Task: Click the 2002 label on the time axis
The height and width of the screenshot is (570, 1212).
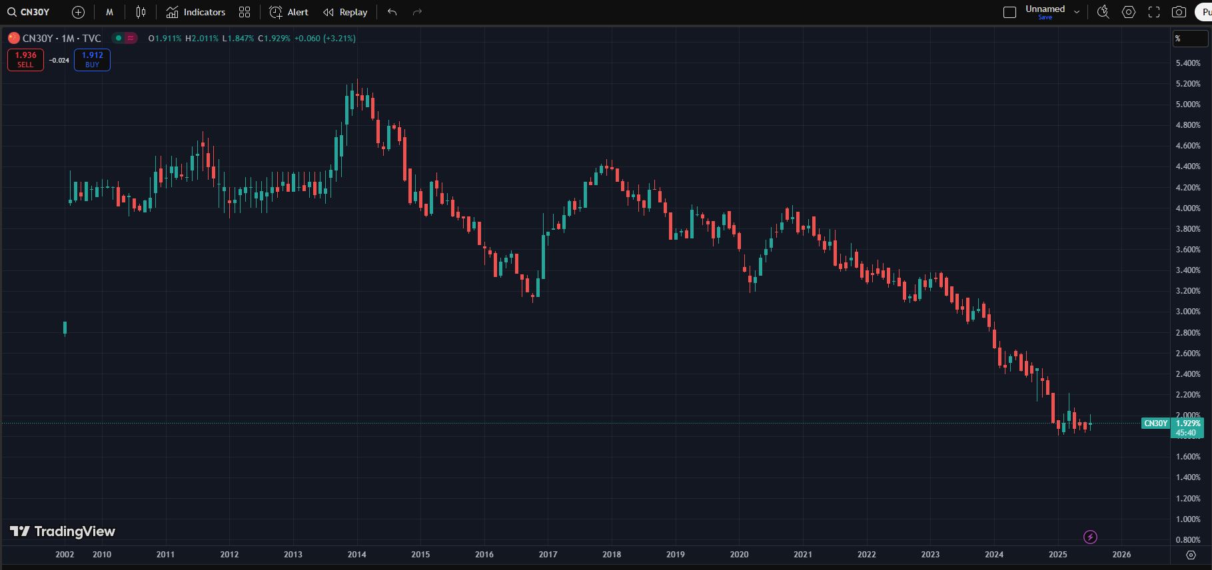Action: (65, 555)
